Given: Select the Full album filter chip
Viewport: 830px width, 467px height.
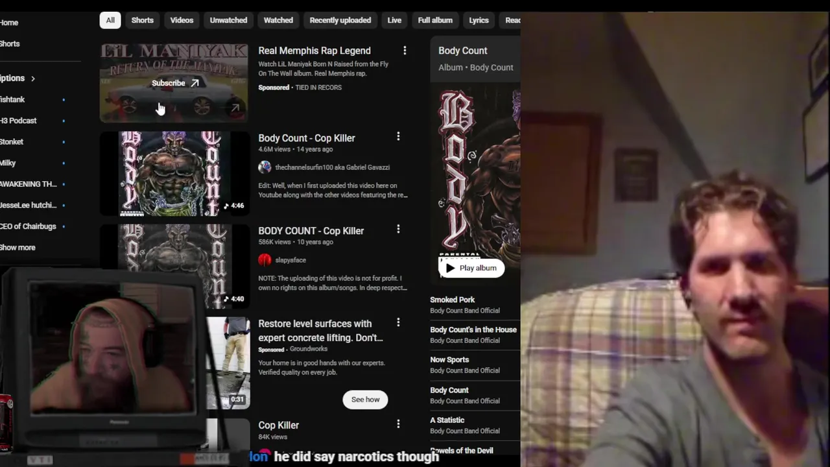Looking at the screenshot, I should tap(435, 20).
